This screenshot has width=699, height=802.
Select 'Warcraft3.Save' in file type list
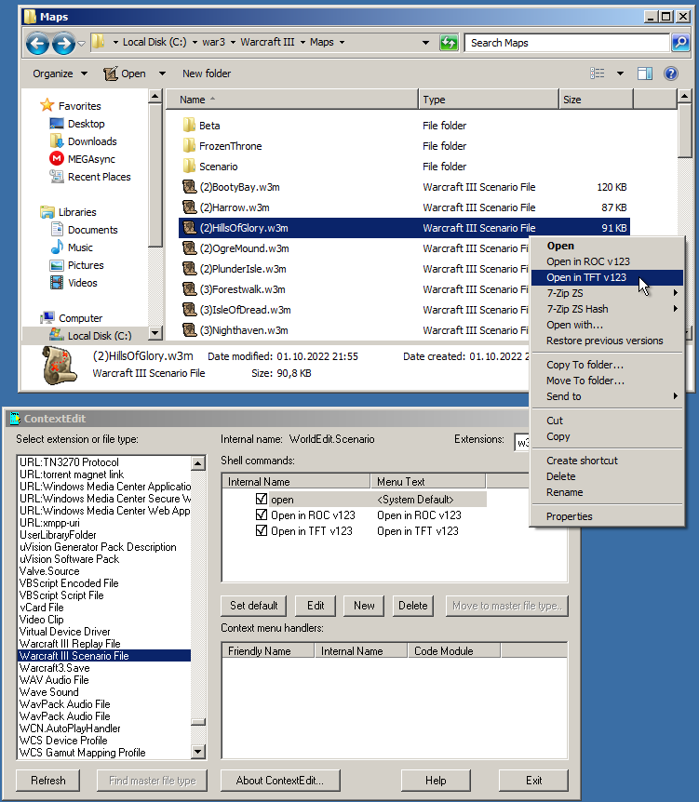coord(104,668)
